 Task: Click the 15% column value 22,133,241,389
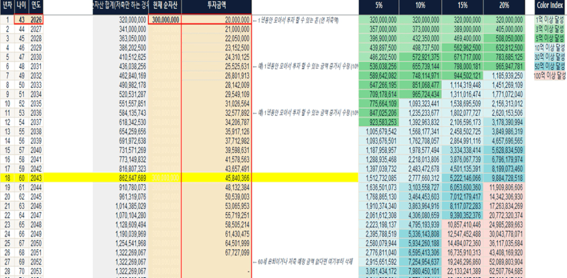click(463, 270)
